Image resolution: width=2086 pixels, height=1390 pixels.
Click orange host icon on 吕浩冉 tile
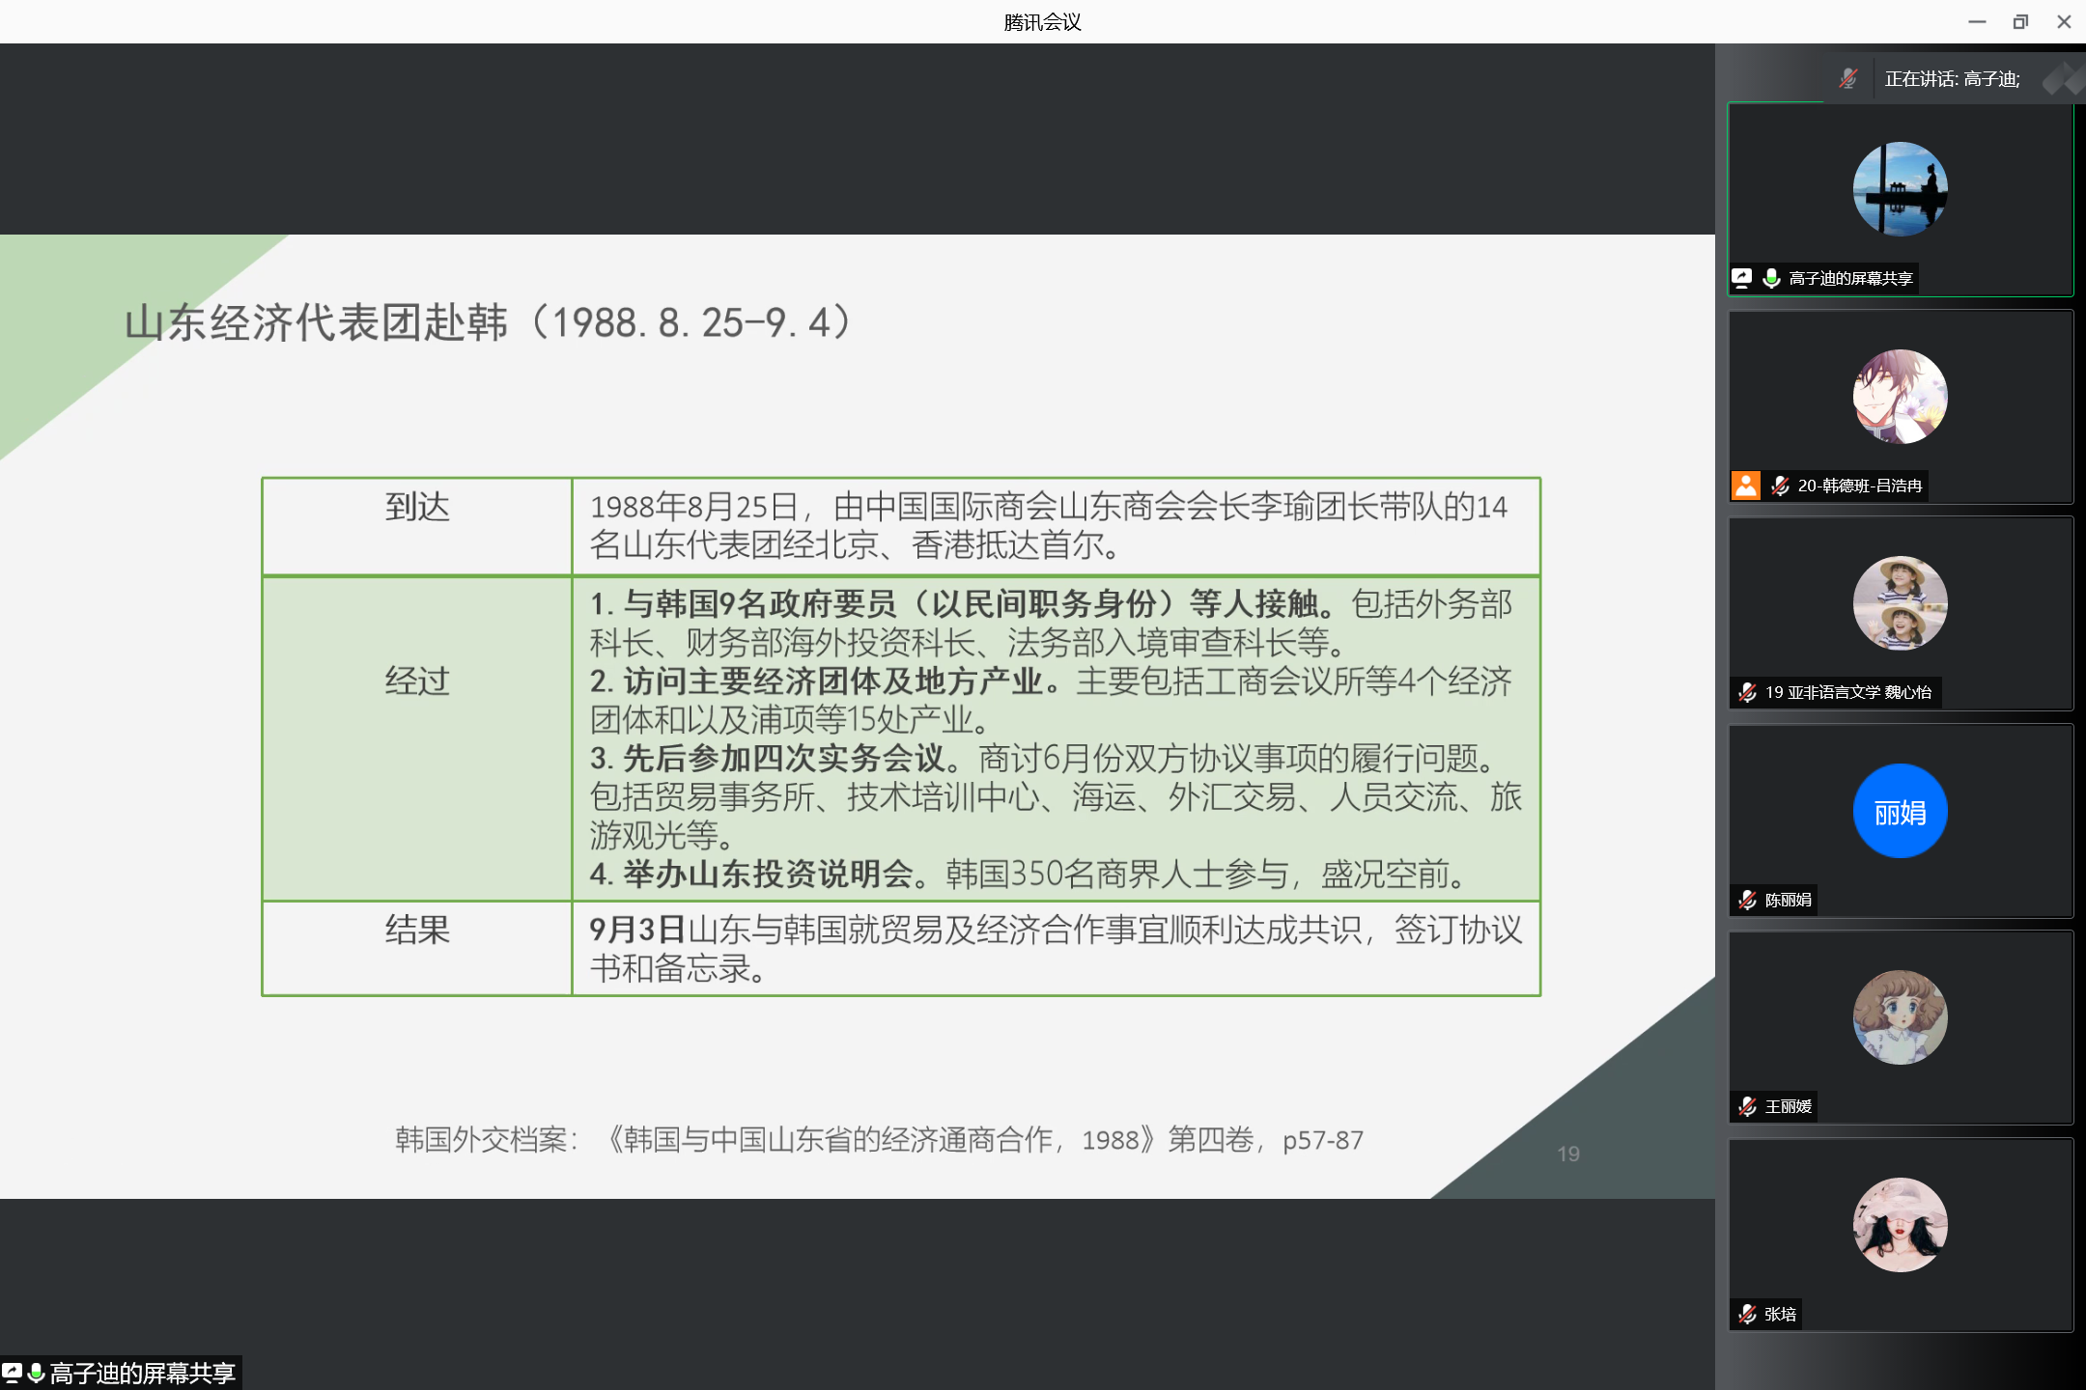click(x=1746, y=486)
